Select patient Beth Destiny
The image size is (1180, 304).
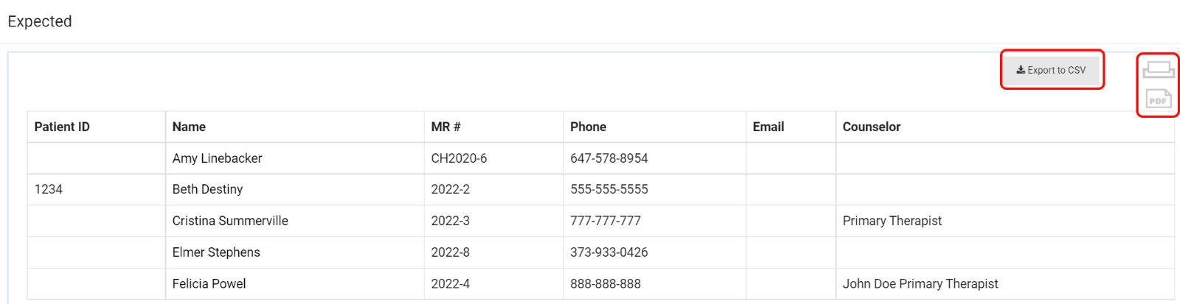click(207, 189)
